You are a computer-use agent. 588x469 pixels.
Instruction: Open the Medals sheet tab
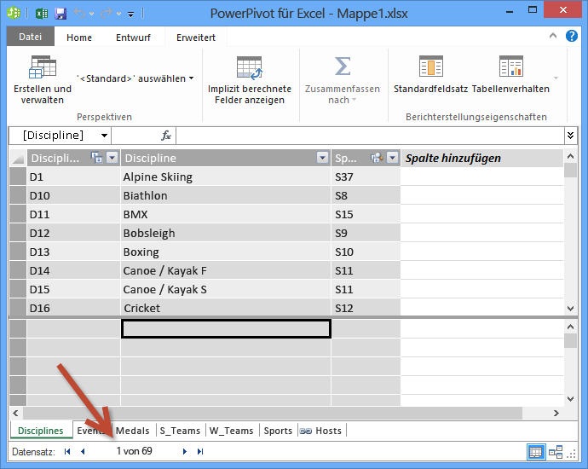[132, 431]
